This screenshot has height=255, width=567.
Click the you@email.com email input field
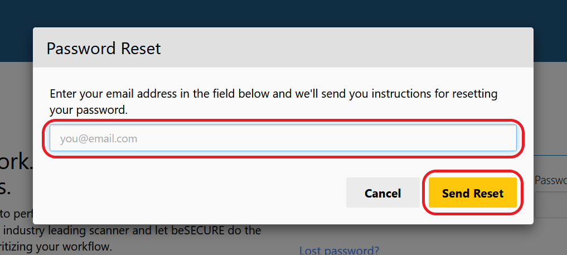(x=283, y=138)
